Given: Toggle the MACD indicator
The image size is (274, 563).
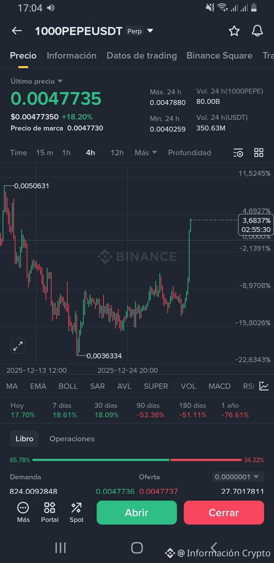Looking at the screenshot, I should click(220, 386).
